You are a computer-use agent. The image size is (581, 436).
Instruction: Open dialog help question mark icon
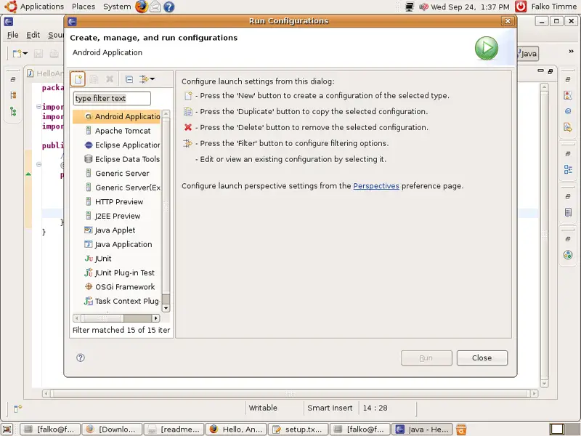tap(81, 358)
